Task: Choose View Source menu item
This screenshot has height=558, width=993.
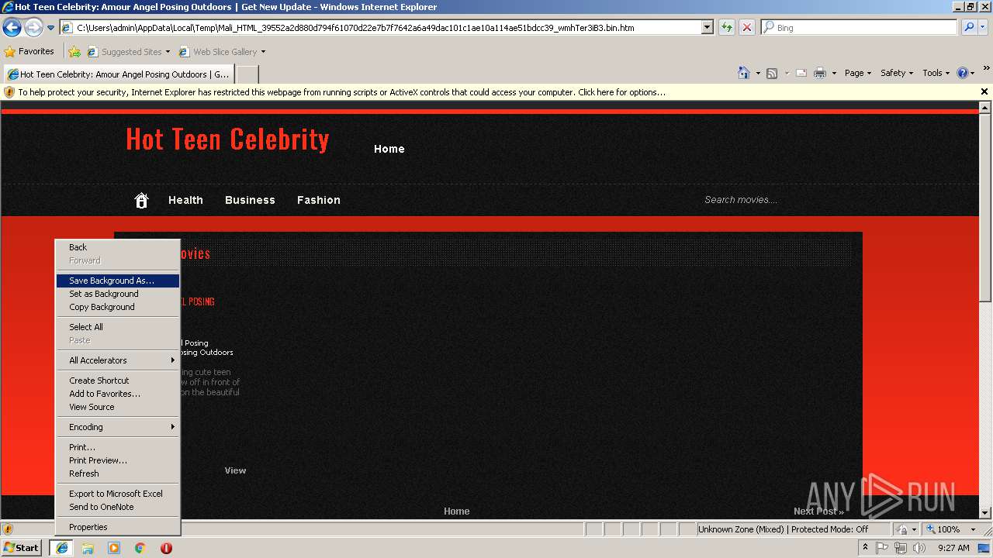Action: [x=118, y=407]
